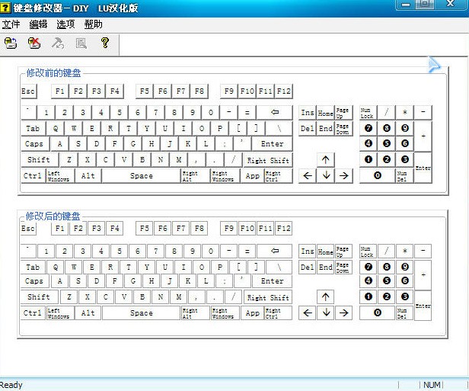Select the up arrow key in the 修改后的键盘 panel
This screenshot has height=391, width=469.
point(325,297)
